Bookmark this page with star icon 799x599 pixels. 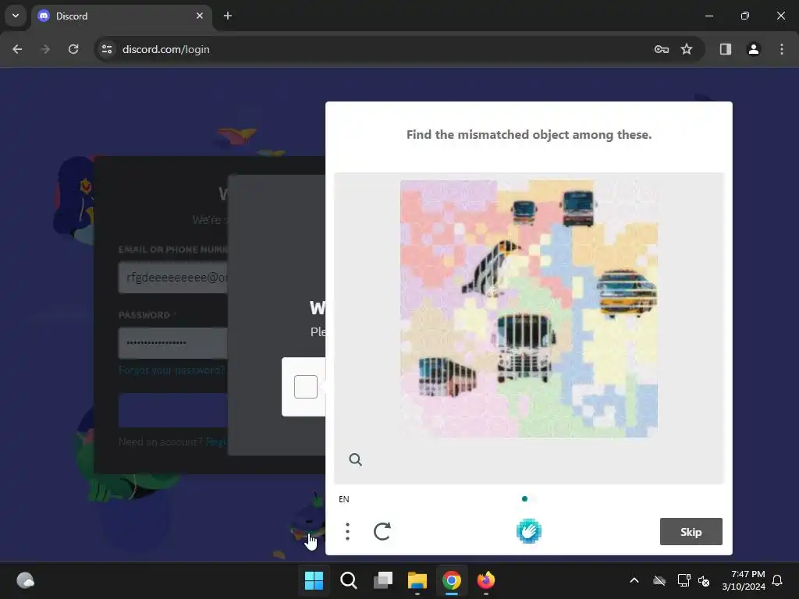pyautogui.click(x=687, y=49)
